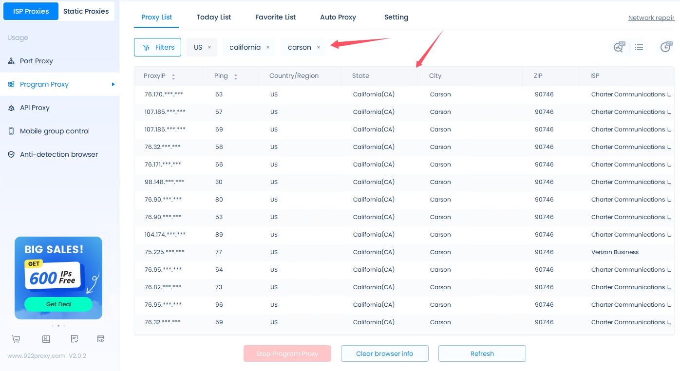Viewport: 680px width, 371px height.
Task: Toggle the clock timer Off switch
Action: (x=665, y=47)
